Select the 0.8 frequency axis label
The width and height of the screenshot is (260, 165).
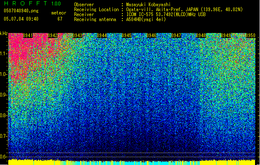click(3, 115)
